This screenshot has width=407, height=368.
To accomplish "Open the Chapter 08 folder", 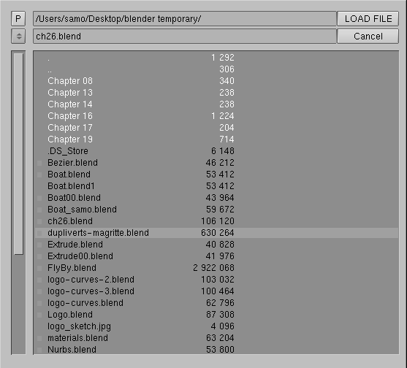I will pyautogui.click(x=217, y=81).
